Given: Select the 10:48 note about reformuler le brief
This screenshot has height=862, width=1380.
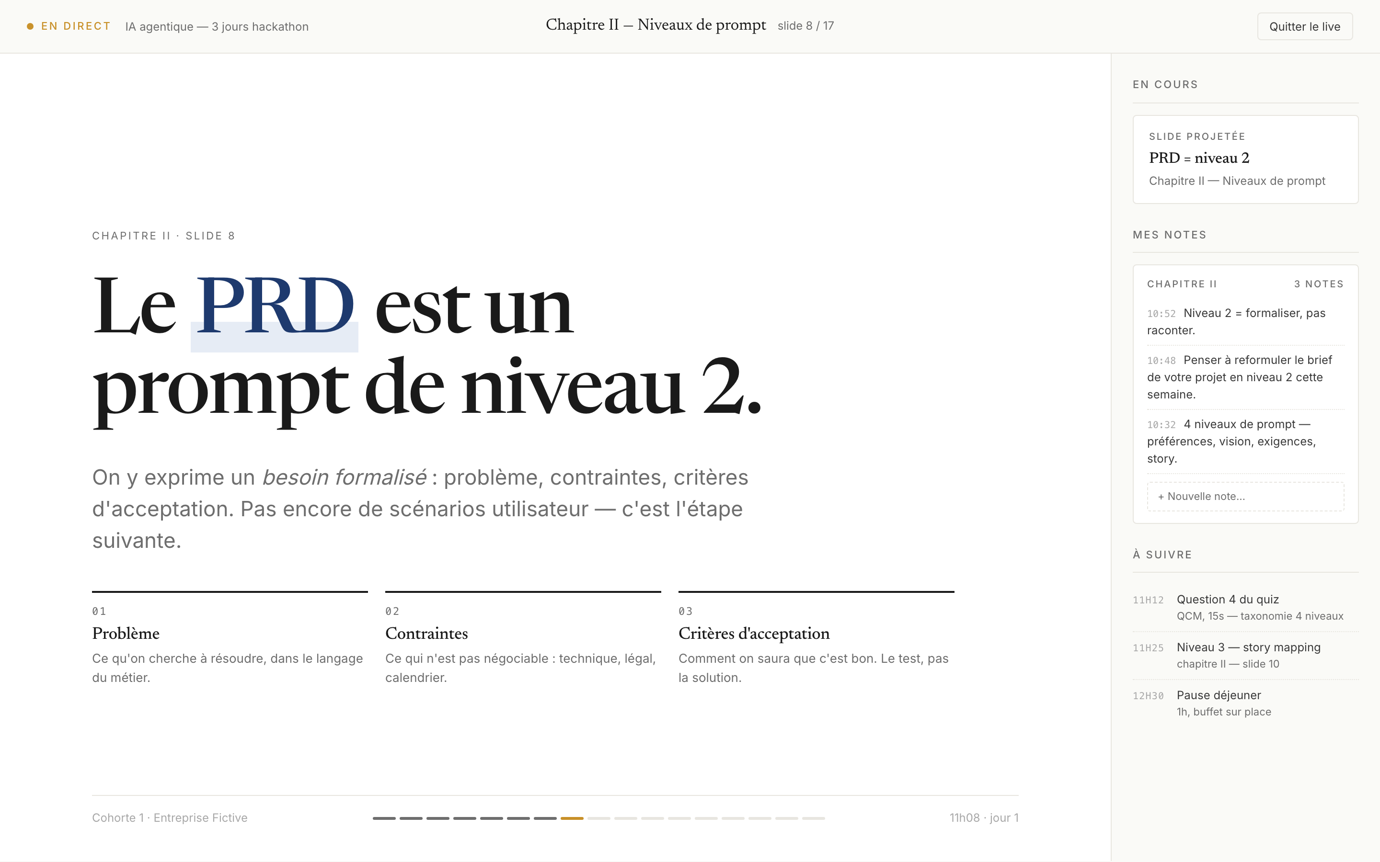Looking at the screenshot, I should [x=1245, y=377].
